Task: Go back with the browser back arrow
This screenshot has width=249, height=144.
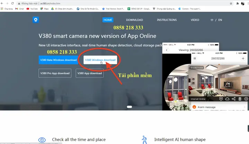Action: (x=2, y=3)
